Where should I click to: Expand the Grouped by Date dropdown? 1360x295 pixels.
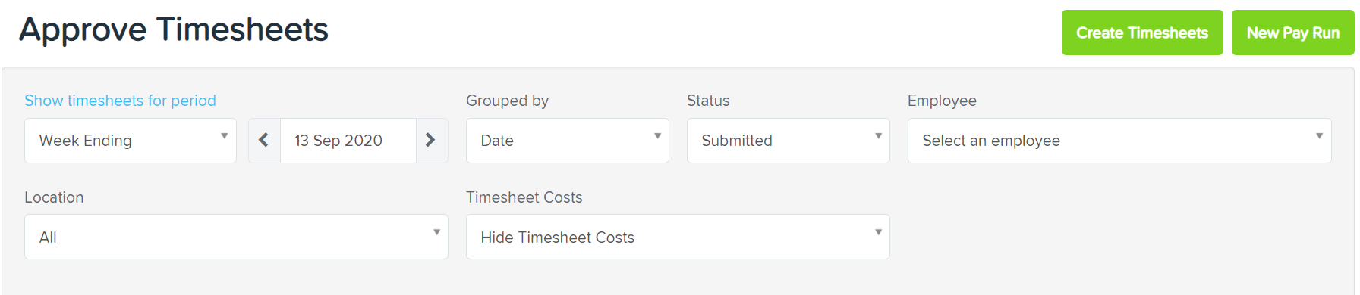point(568,141)
